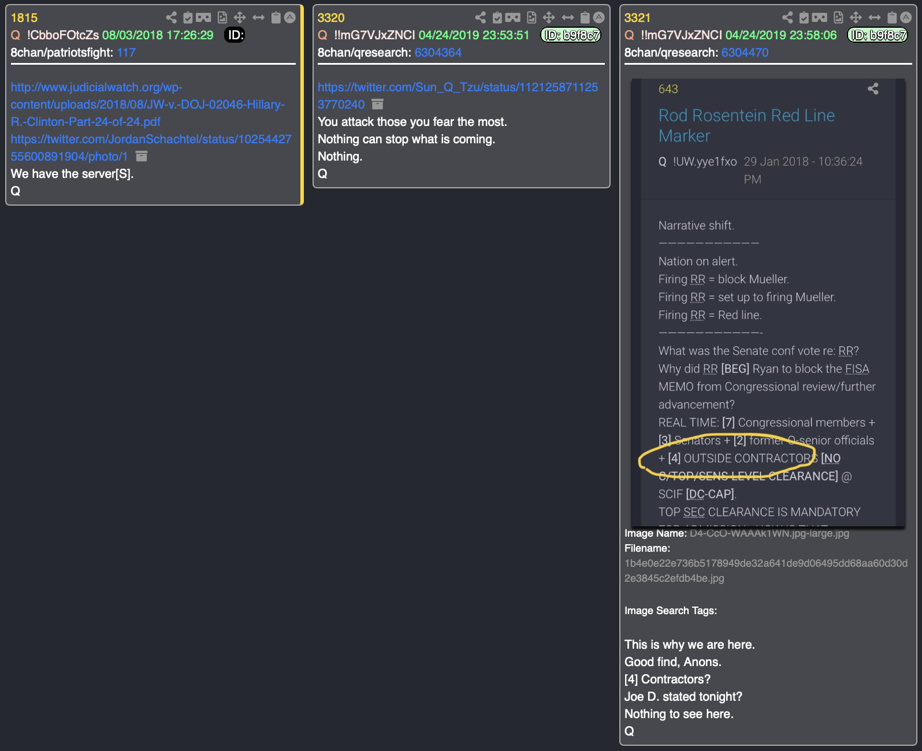Share post 3320 via share icon
The image size is (922, 751).
coord(481,18)
